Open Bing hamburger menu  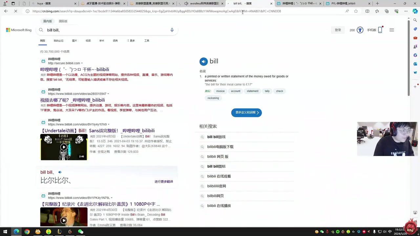[x=392, y=30]
